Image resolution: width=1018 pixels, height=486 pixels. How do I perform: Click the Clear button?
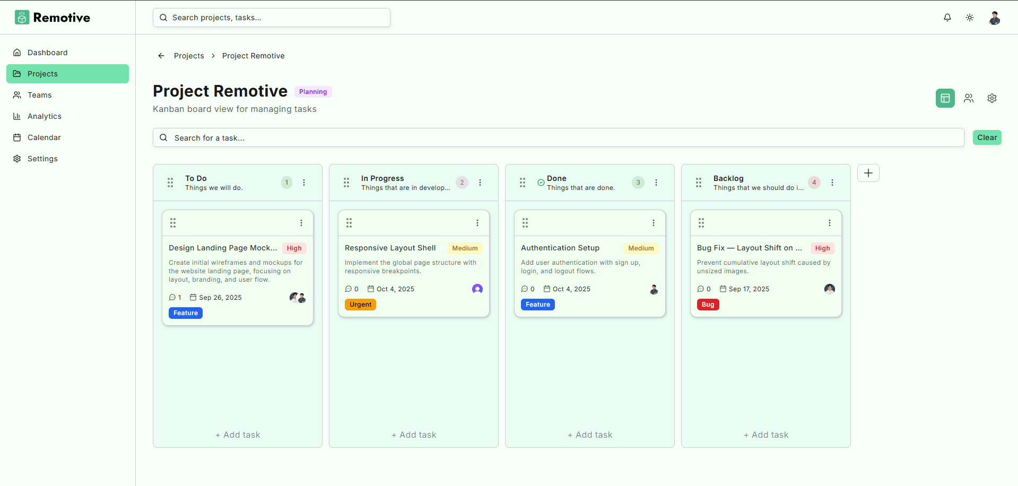click(x=987, y=137)
